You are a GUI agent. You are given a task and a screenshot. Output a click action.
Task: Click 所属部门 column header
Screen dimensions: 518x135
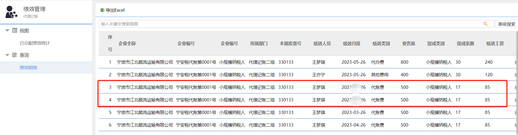point(259,43)
